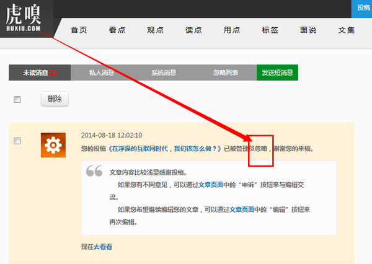The image size is (372, 264).
Task: Click the 虎嗅 Huxiu logo
Action: pyautogui.click(x=25, y=19)
